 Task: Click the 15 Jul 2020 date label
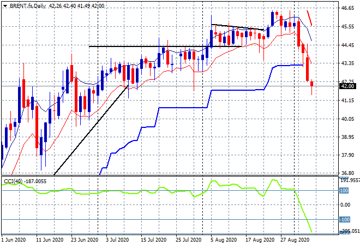point(153,240)
